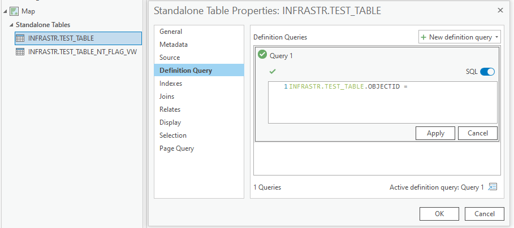Image resolution: width=514 pixels, height=228 pixels.
Task: Collapse the Map tree node
Action: 5,11
